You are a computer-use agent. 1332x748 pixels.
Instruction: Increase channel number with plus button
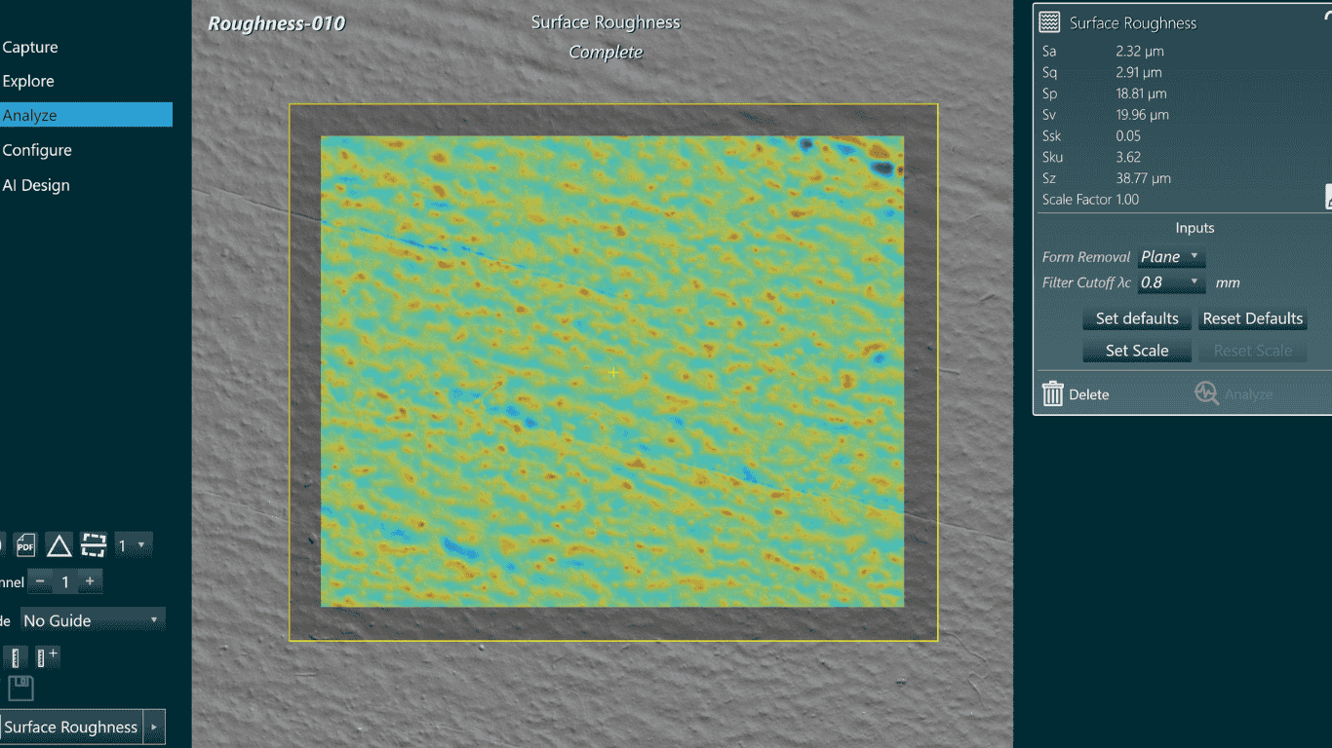(x=90, y=581)
